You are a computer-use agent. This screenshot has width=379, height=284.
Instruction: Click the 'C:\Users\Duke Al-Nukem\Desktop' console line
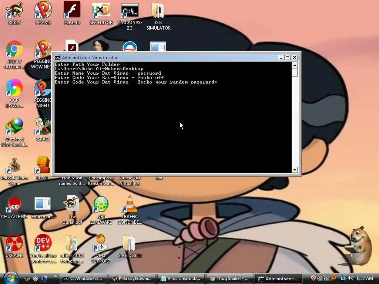[99, 69]
